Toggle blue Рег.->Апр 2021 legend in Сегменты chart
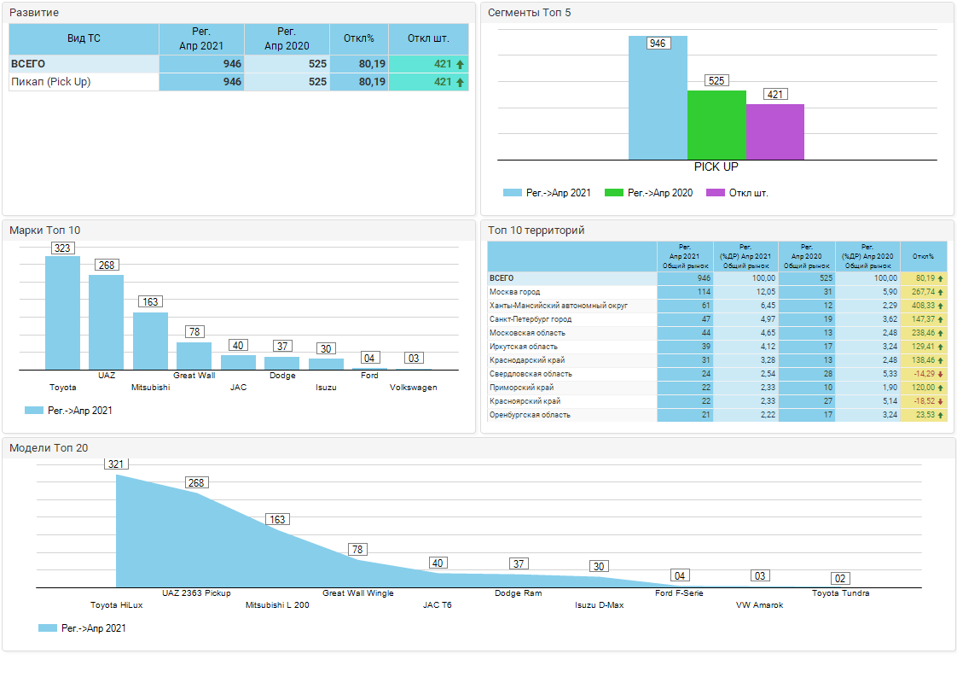Screen dimensions: 957x677 (x=547, y=193)
